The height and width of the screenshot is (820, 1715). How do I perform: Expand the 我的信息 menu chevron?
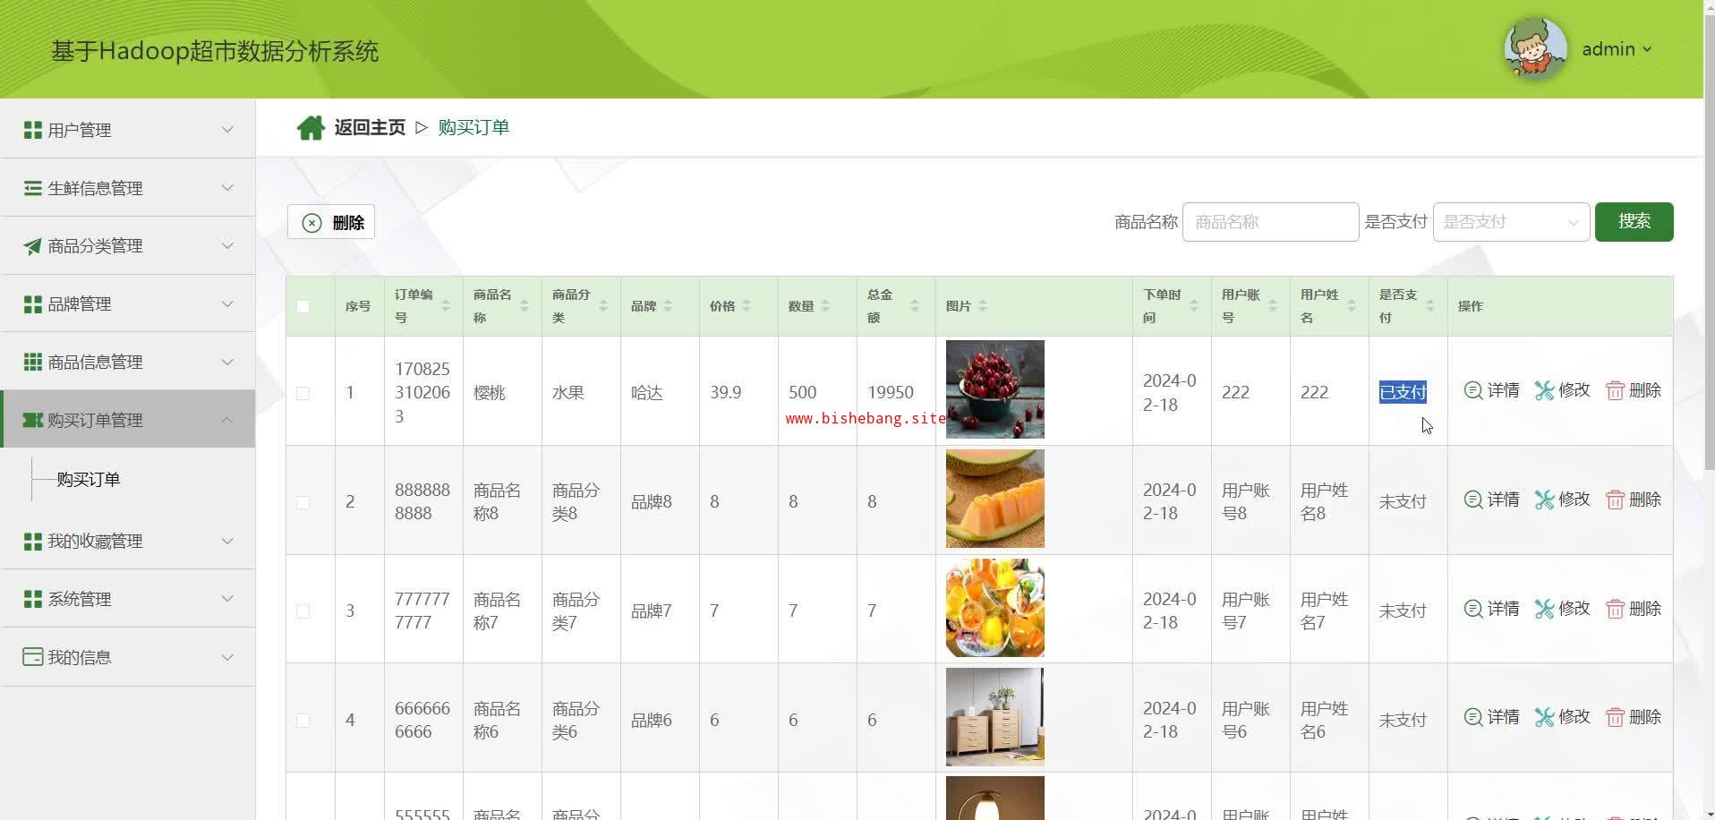coord(227,657)
